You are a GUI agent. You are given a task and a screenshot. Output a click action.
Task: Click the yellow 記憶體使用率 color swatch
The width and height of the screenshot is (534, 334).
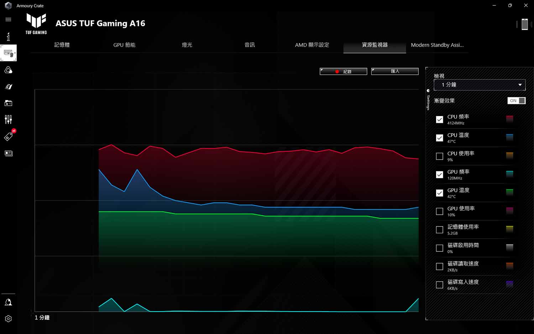[510, 229]
